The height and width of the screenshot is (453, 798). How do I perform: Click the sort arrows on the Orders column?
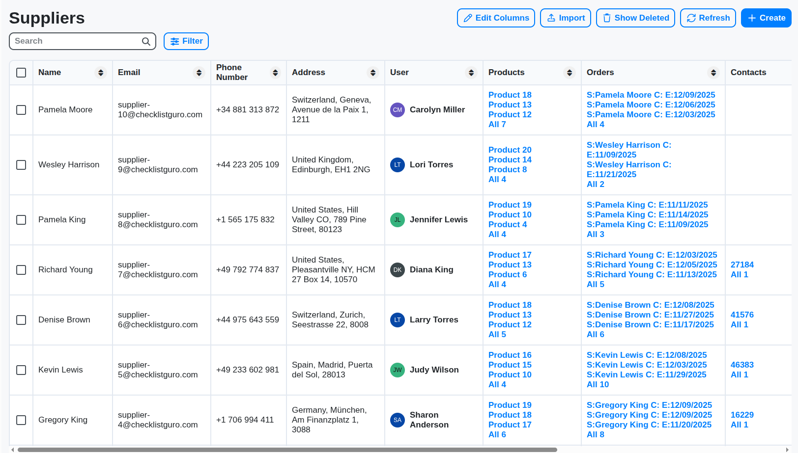pos(713,72)
